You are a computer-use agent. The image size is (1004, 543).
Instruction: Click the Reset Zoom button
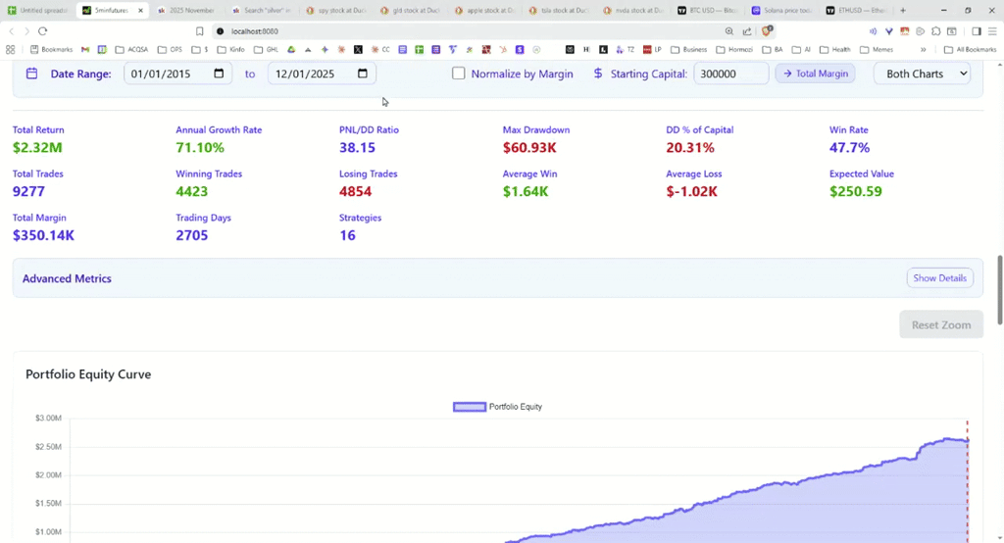click(941, 324)
